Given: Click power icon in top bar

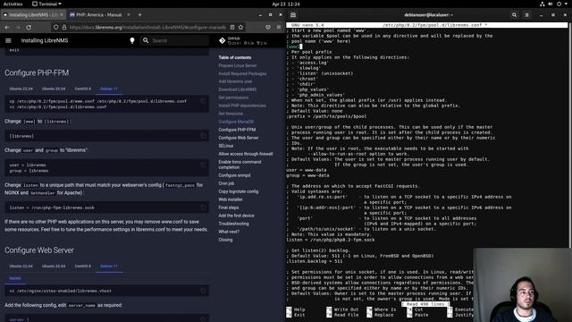Looking at the screenshot, I should 559,4.
